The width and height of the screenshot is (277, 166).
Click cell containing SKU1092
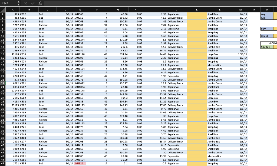point(80,83)
